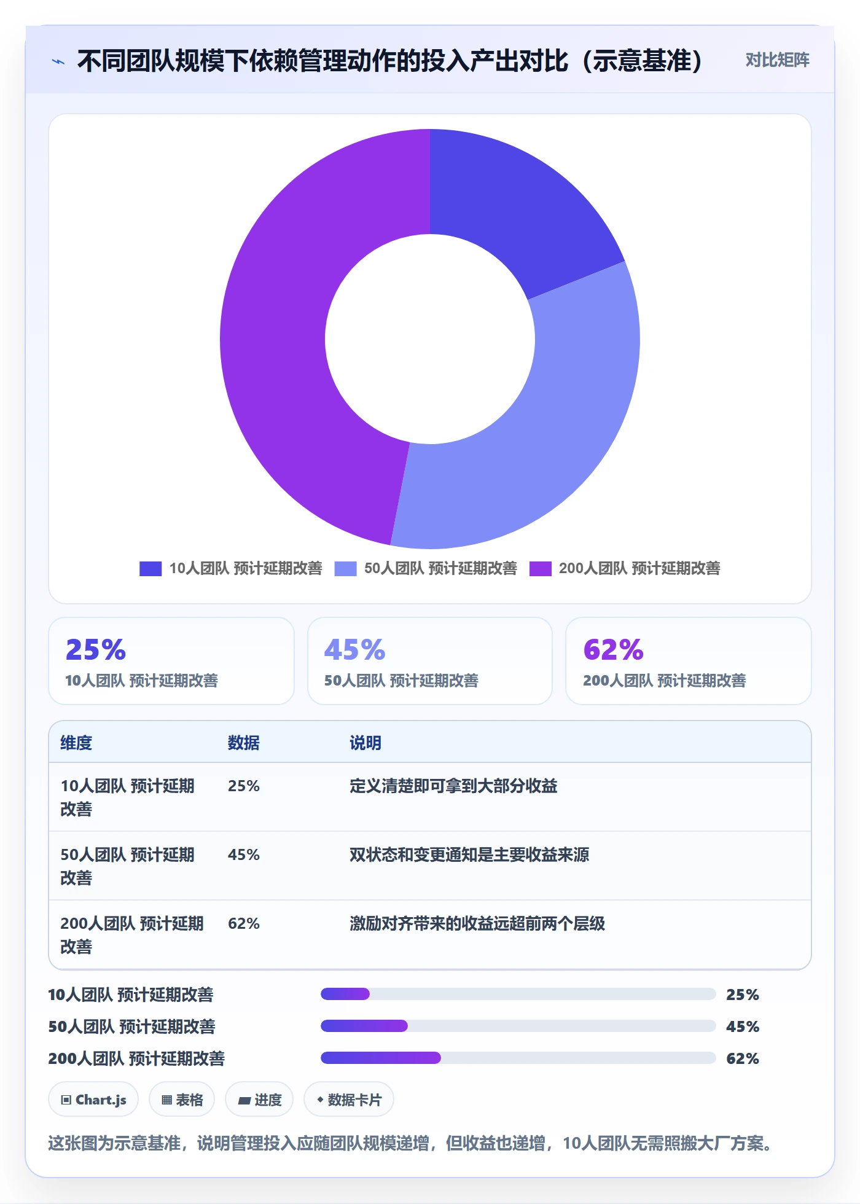Select the 45% data card
The image size is (860, 1204).
point(430,661)
